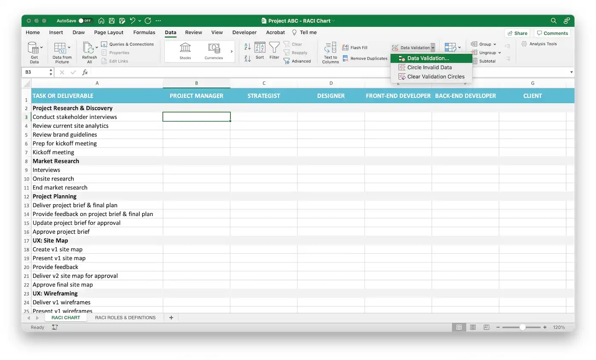Click the Insert Function fx icon
The image size is (596, 360).
click(85, 72)
